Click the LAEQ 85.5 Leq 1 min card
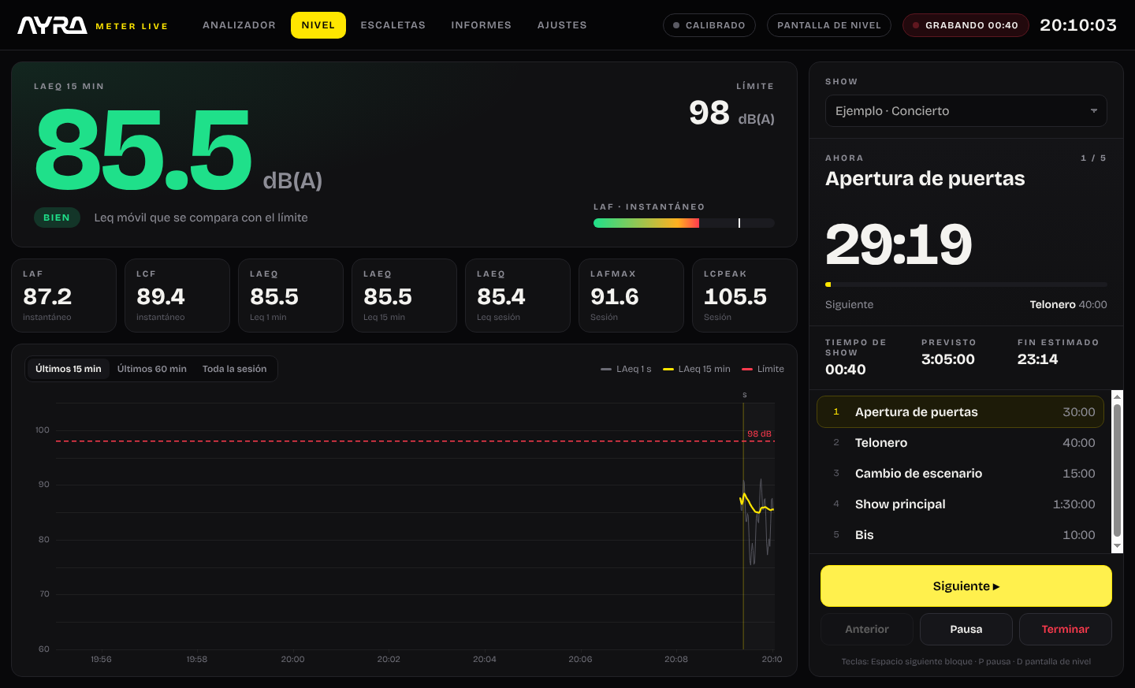 [291, 296]
